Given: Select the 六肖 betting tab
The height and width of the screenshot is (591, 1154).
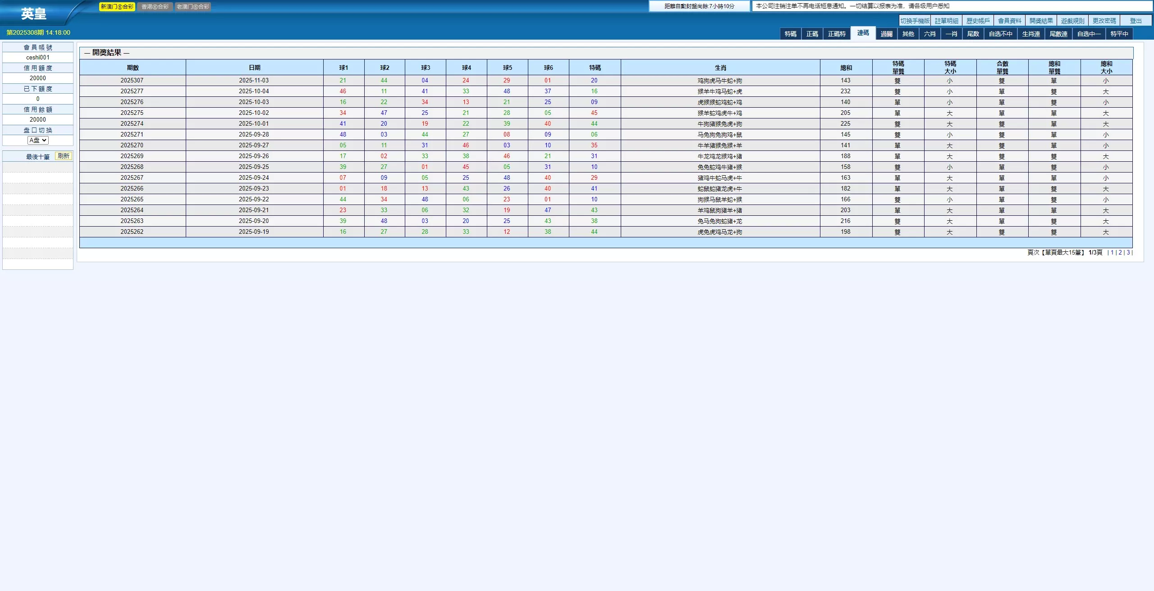Looking at the screenshot, I should [930, 34].
